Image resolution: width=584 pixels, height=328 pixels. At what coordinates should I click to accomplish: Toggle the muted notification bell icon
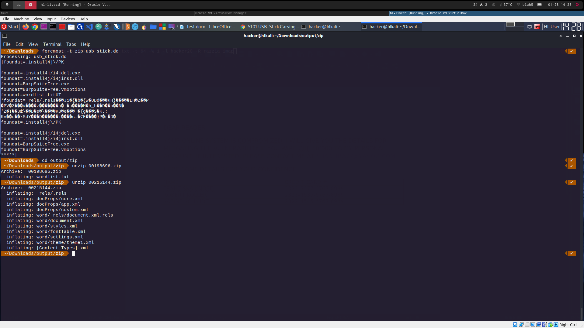[493, 5]
